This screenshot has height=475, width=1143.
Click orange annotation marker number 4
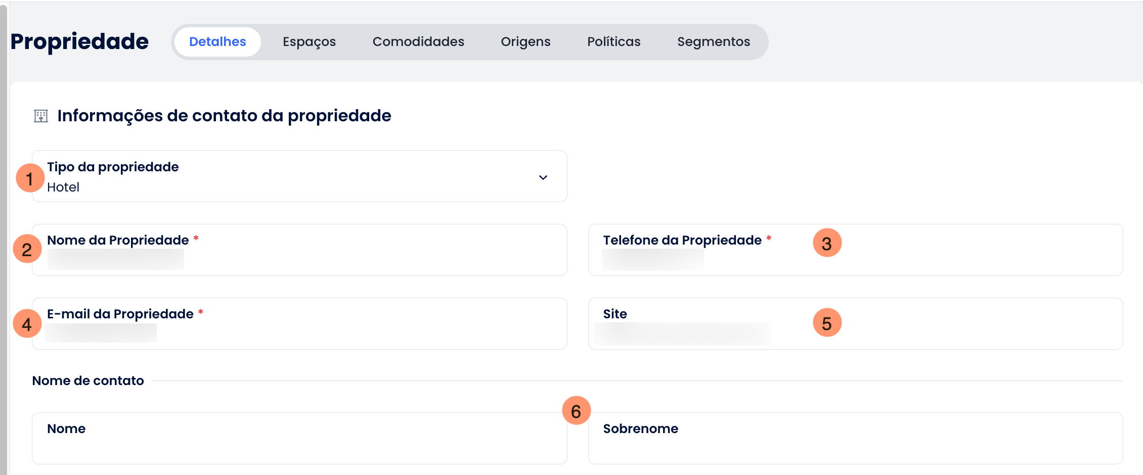tap(27, 323)
